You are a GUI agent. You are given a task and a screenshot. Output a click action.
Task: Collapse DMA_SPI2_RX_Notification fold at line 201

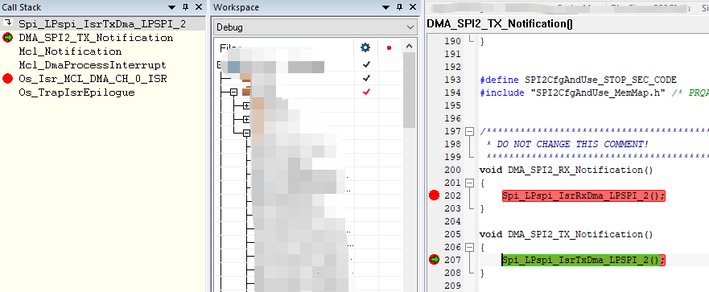pos(470,183)
